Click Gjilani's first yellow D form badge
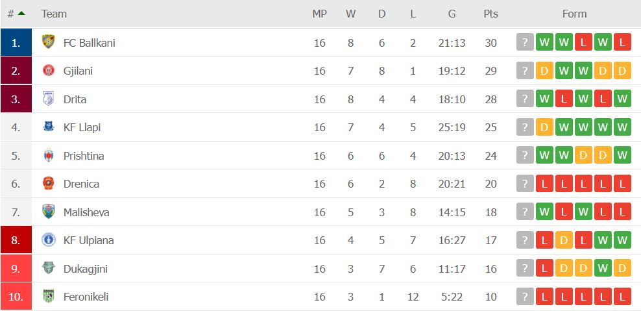 click(x=544, y=71)
